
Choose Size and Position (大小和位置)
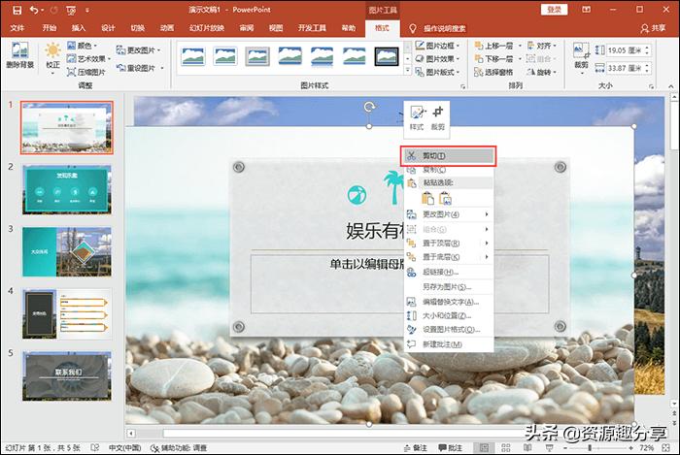tap(449, 315)
